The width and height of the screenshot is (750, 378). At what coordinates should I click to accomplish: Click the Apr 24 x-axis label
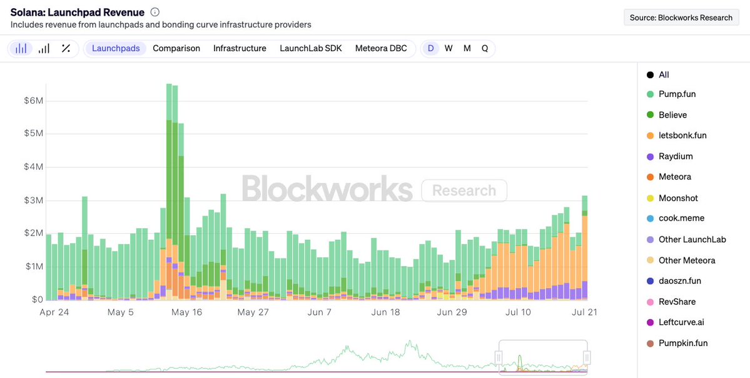coord(54,312)
